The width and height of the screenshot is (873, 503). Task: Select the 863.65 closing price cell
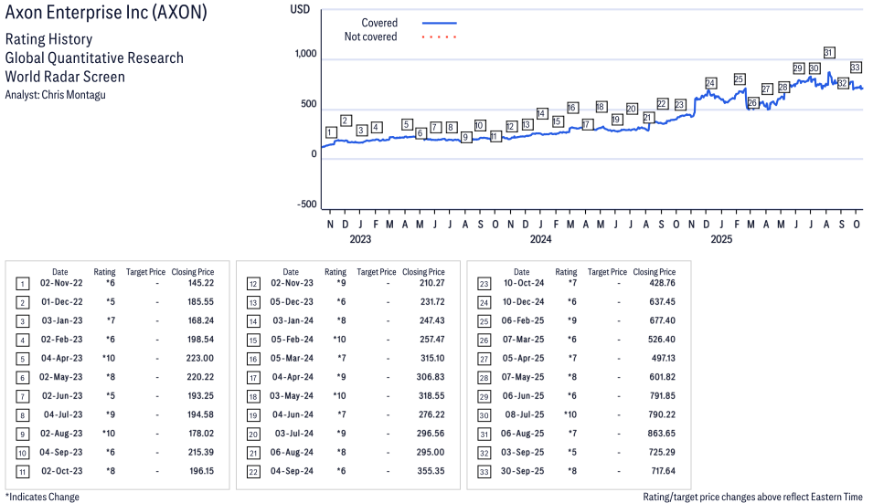coord(655,434)
